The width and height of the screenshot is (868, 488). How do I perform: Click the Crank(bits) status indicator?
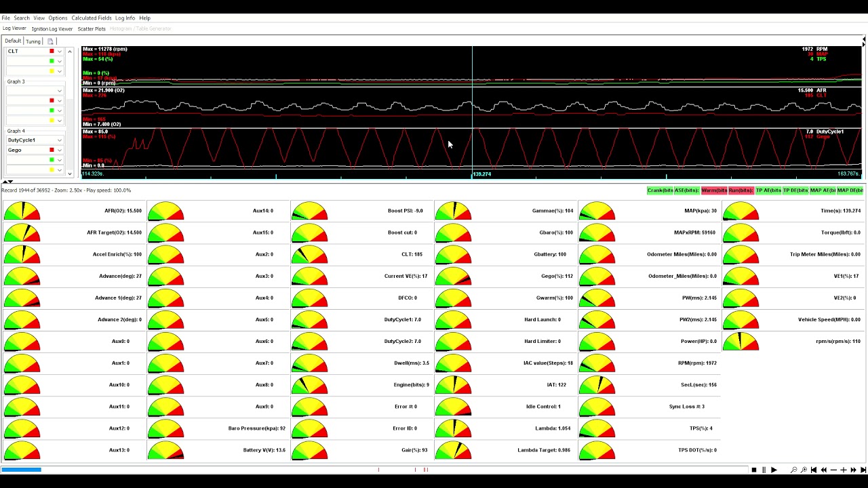pyautogui.click(x=660, y=190)
